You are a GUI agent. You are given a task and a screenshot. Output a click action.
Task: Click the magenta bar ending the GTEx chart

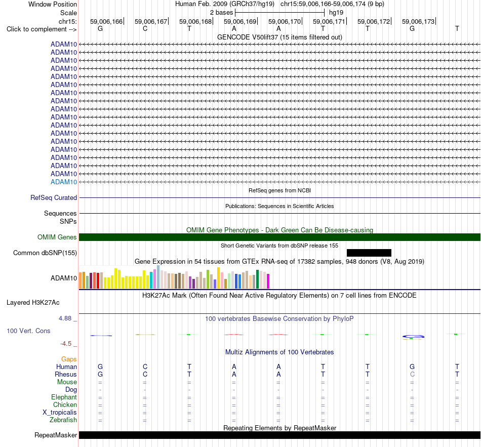click(x=268, y=281)
